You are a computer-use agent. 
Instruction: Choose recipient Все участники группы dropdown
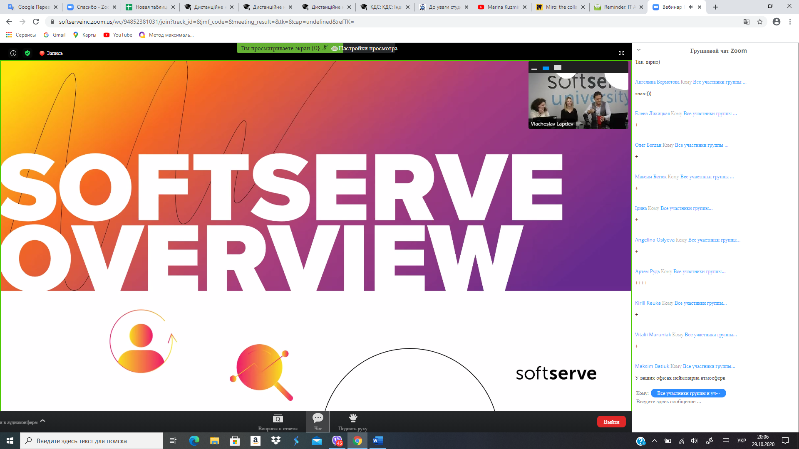[688, 393]
